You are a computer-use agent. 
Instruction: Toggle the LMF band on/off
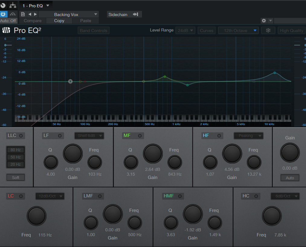point(100,196)
